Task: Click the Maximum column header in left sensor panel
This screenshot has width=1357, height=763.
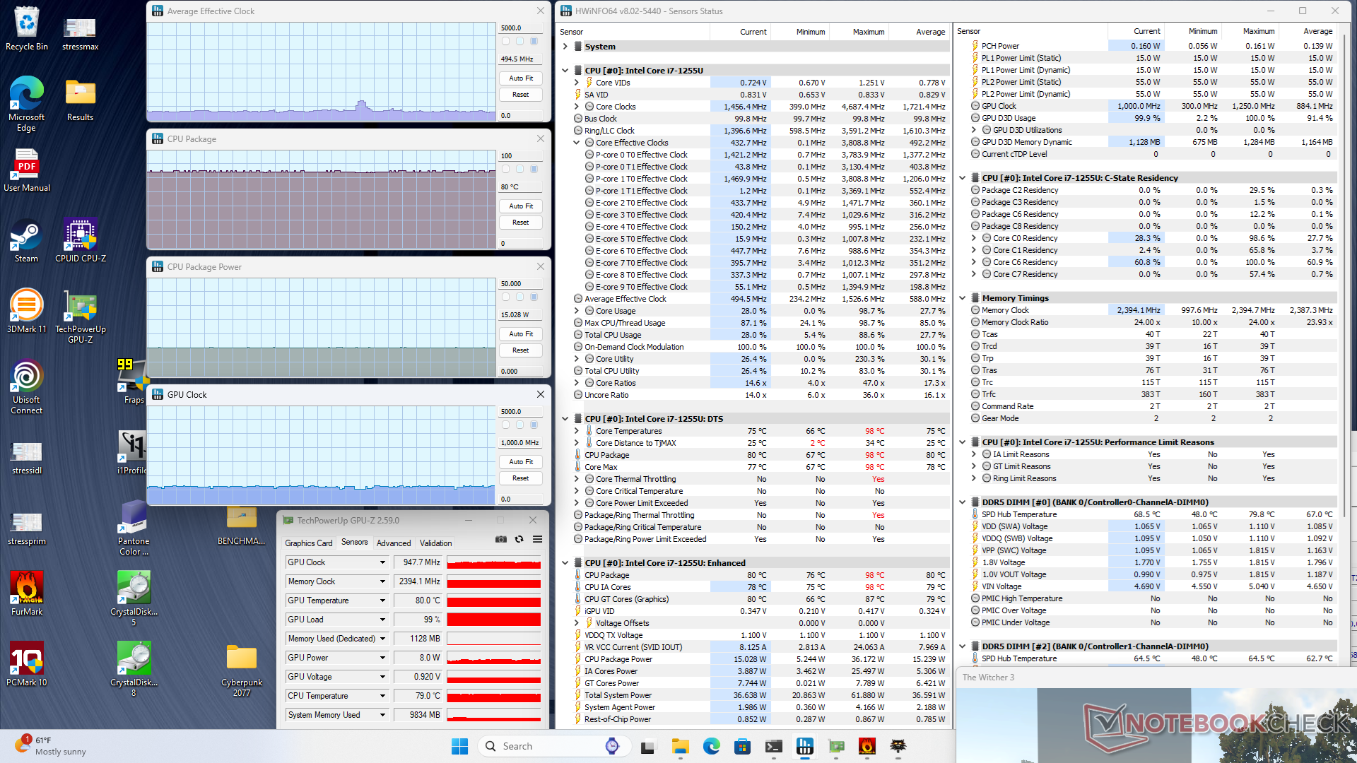Action: [859, 32]
